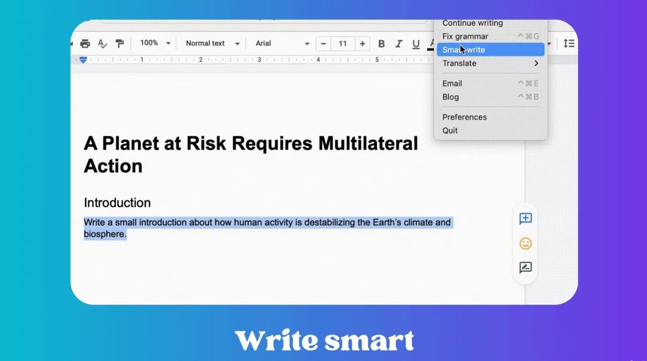
Task: Expand the Translate submenu
Action: tap(490, 63)
